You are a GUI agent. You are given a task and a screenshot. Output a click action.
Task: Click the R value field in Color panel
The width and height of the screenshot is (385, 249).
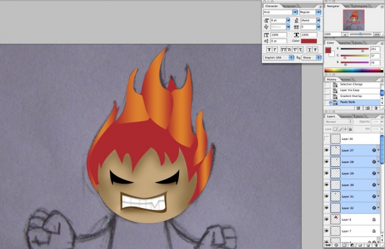pos(375,49)
